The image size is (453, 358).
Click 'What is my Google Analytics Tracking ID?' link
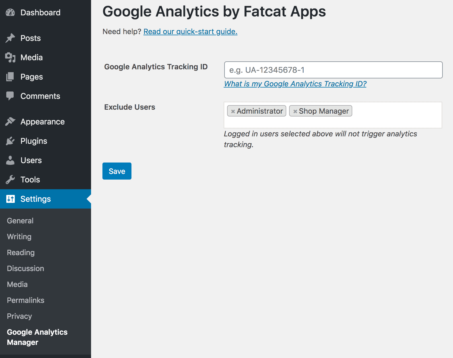[295, 84]
